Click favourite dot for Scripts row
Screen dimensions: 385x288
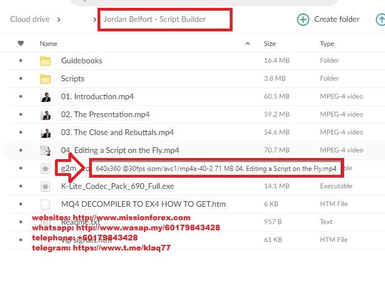coord(21,78)
